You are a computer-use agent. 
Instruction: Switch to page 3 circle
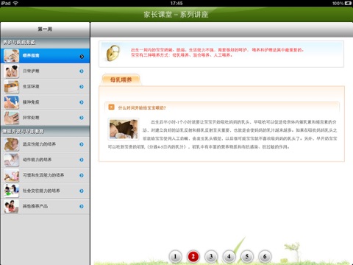pyautogui.click(x=211, y=257)
